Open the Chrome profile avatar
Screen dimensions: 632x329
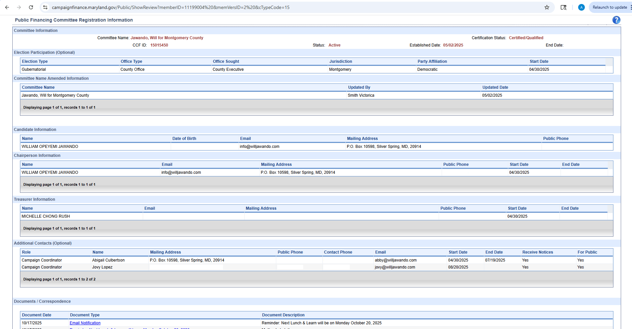coord(581,7)
